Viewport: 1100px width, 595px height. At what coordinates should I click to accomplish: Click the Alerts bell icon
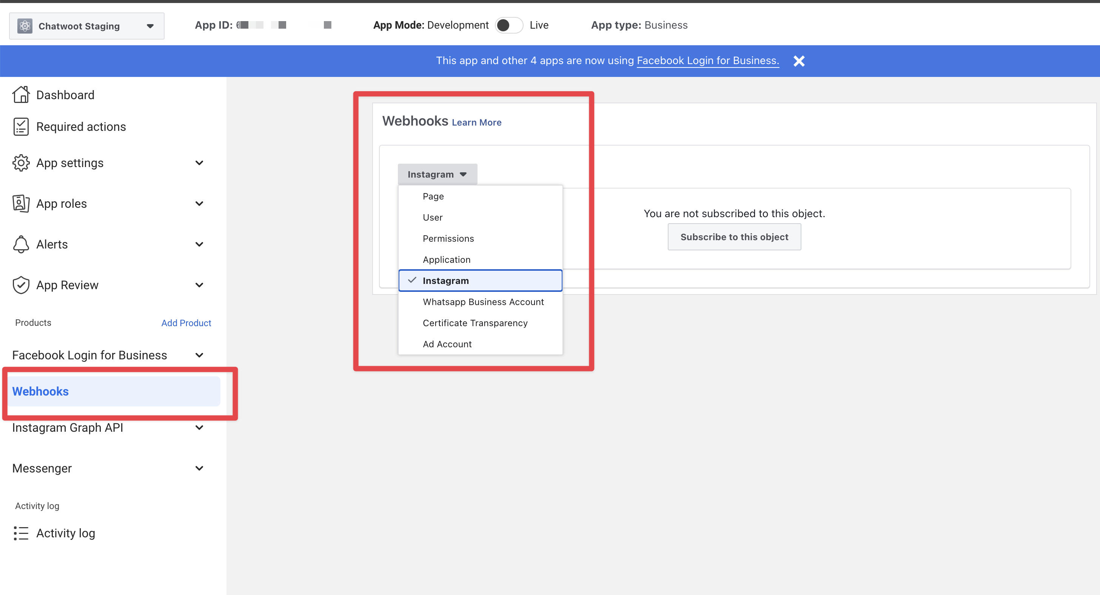20,244
